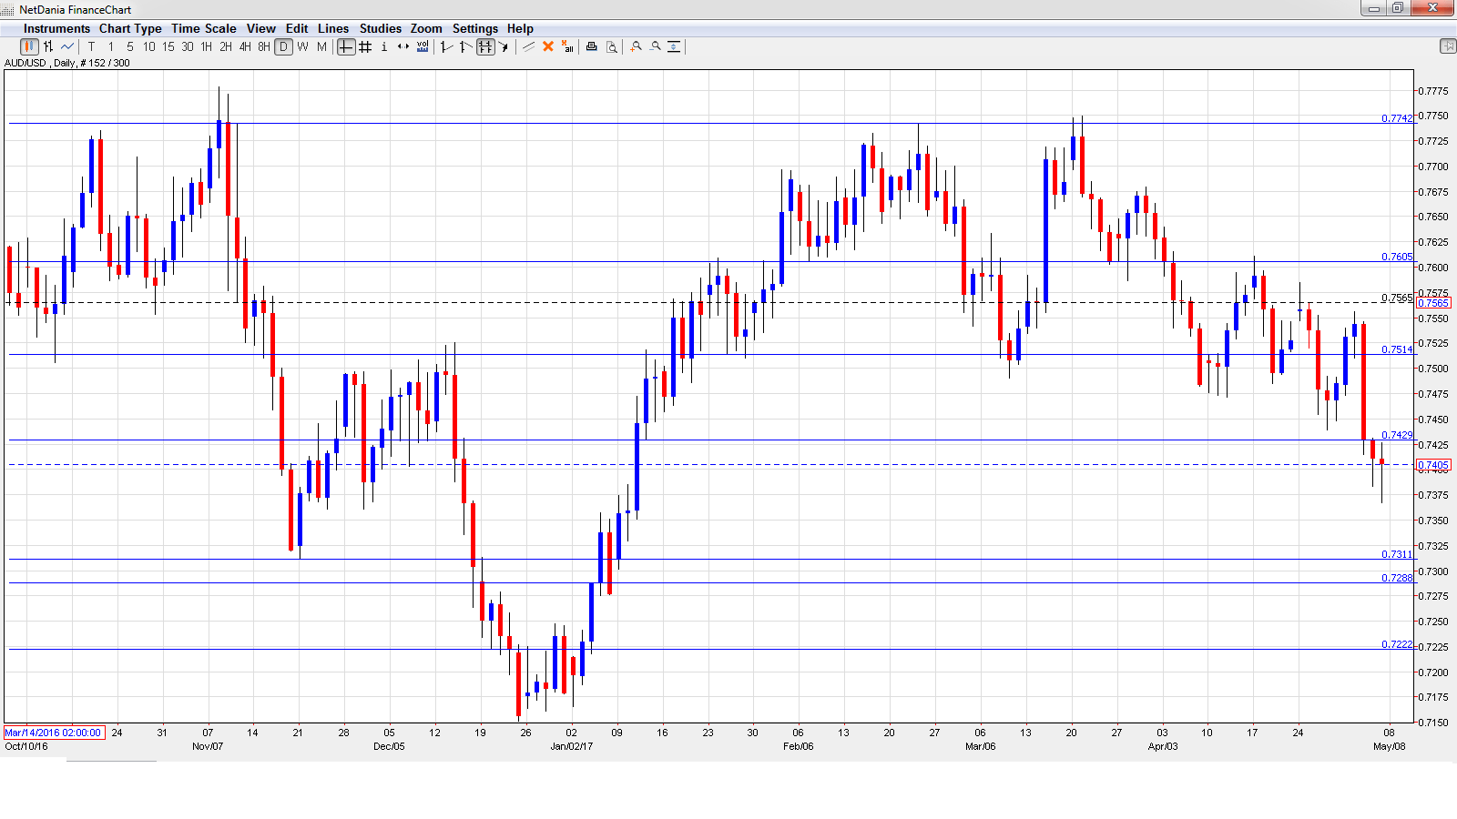
Task: Open the Settings menu
Action: pyautogui.click(x=474, y=28)
